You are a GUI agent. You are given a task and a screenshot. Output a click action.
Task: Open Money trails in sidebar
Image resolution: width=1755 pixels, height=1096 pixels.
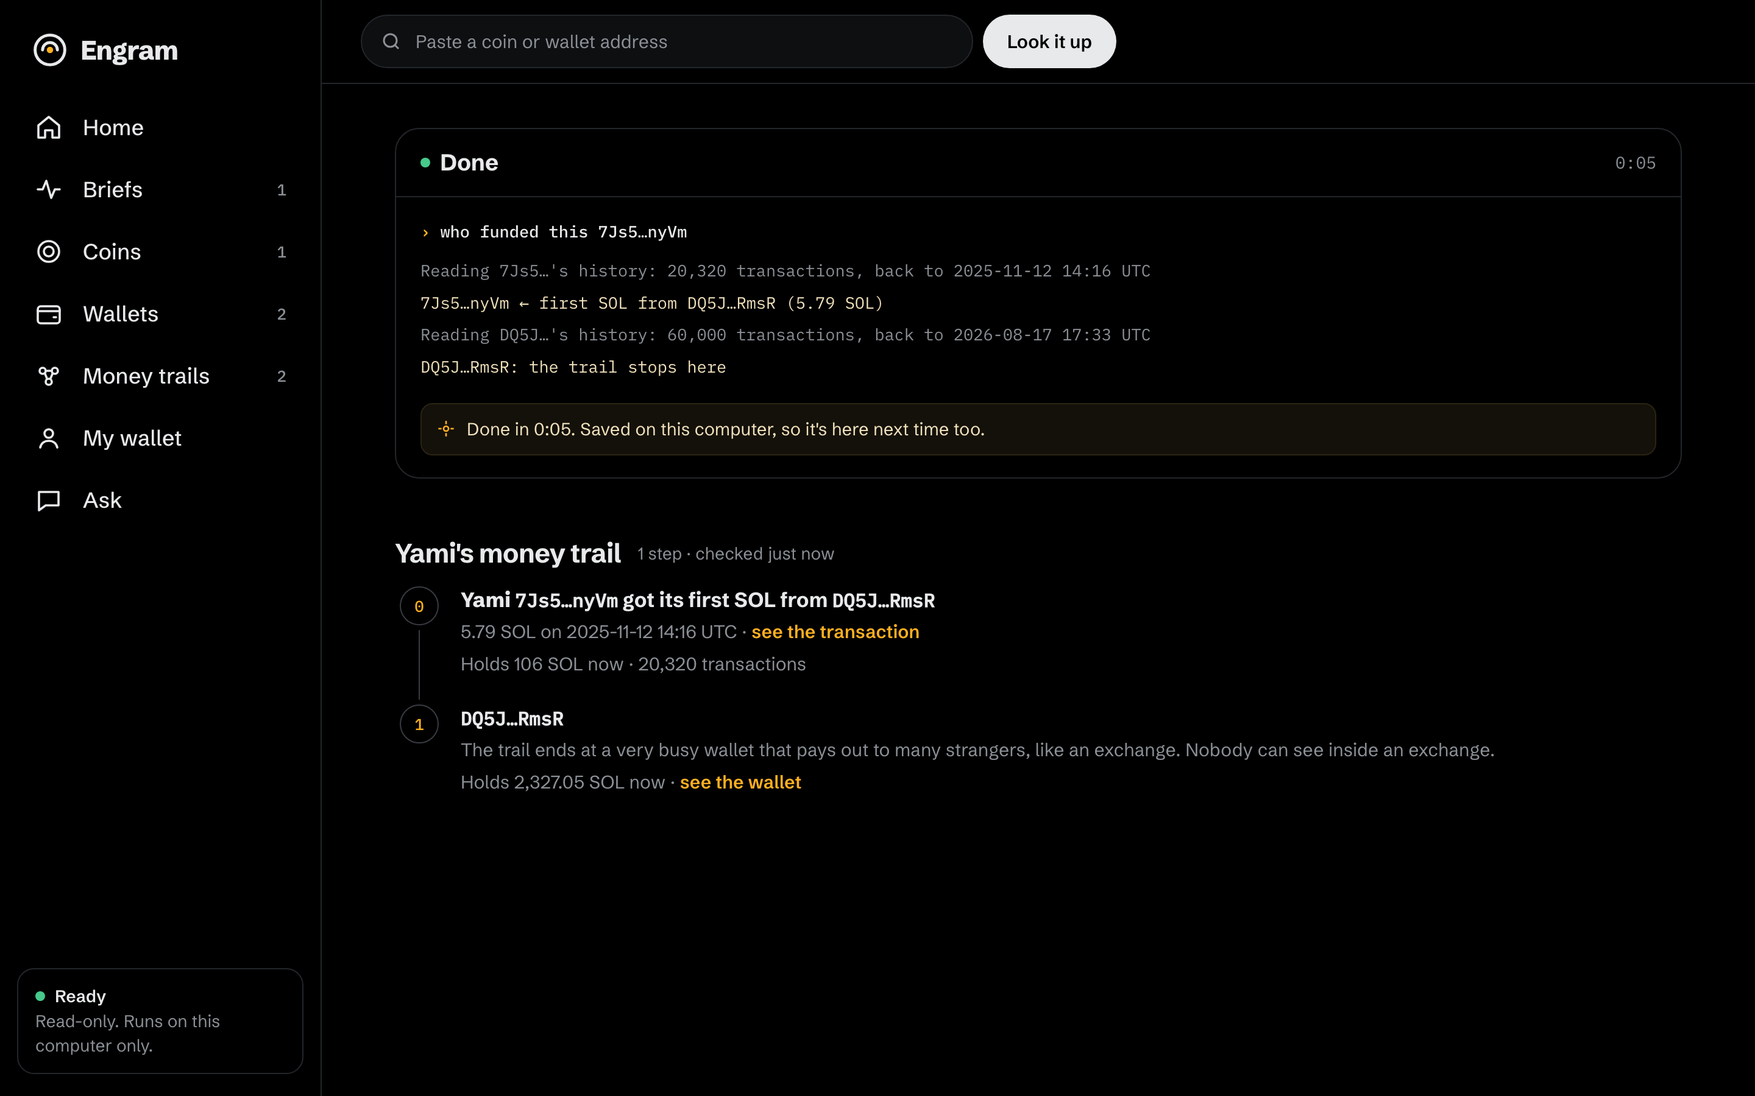[160, 376]
